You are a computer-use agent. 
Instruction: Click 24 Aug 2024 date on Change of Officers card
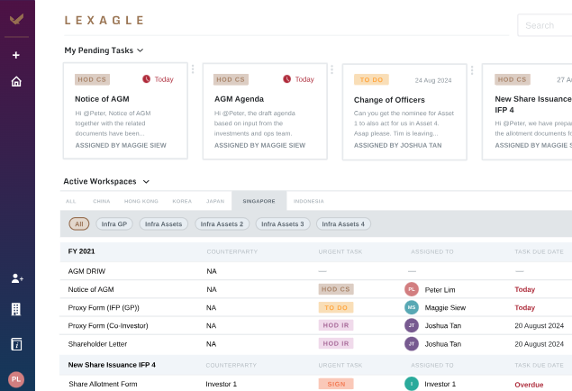click(x=433, y=80)
